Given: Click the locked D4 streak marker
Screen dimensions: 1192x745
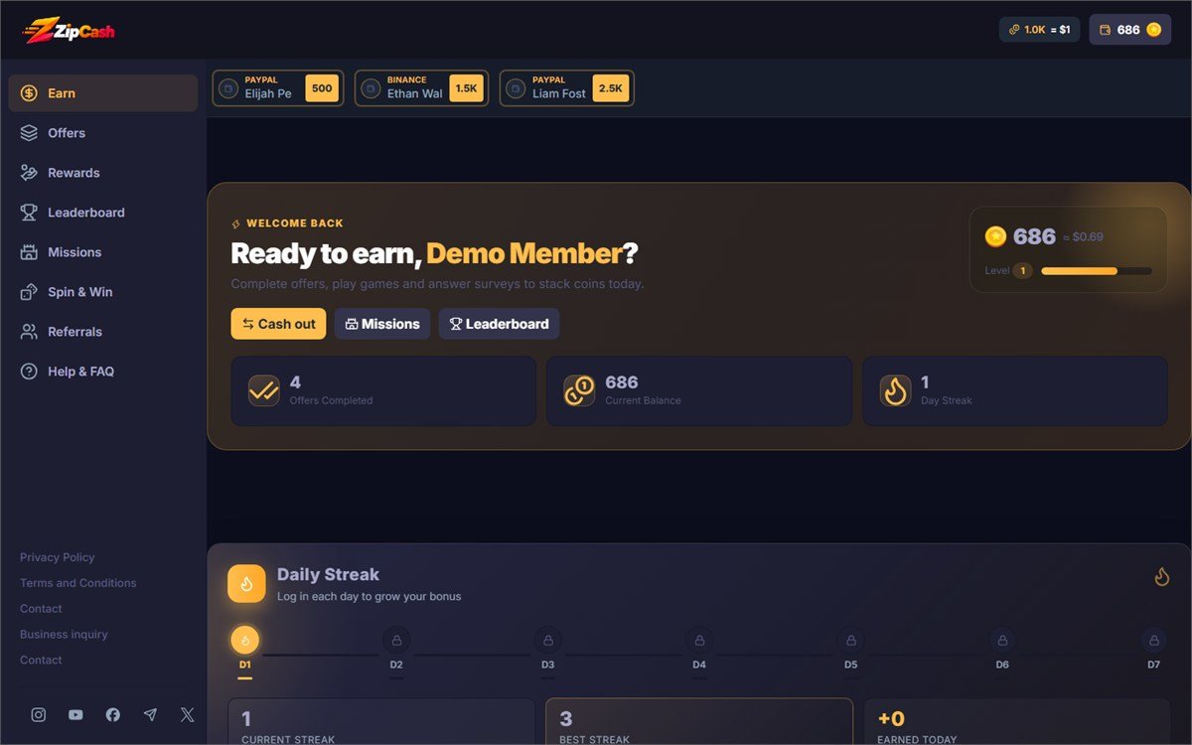Looking at the screenshot, I should (x=699, y=641).
